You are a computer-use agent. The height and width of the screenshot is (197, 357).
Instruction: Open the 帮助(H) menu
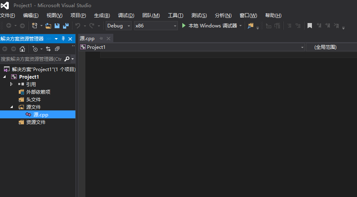(x=273, y=15)
